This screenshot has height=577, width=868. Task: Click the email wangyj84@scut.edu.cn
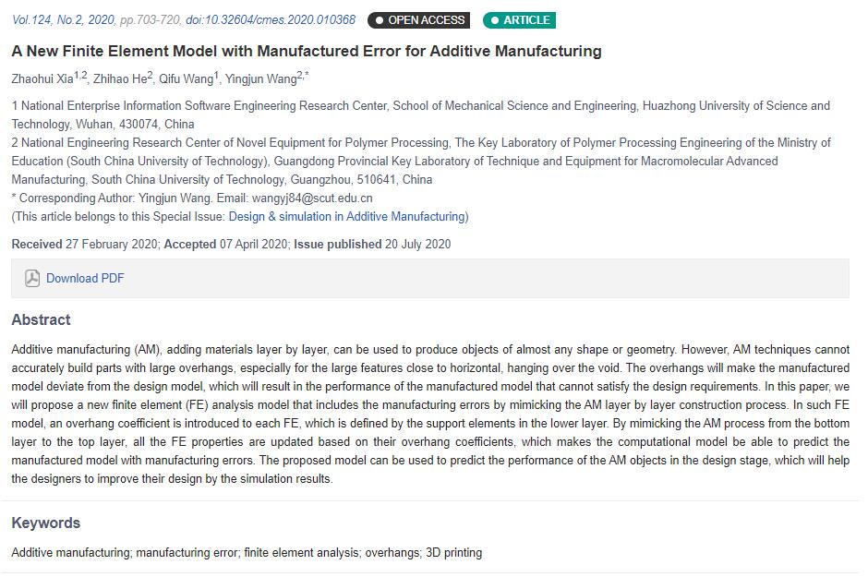(x=312, y=198)
